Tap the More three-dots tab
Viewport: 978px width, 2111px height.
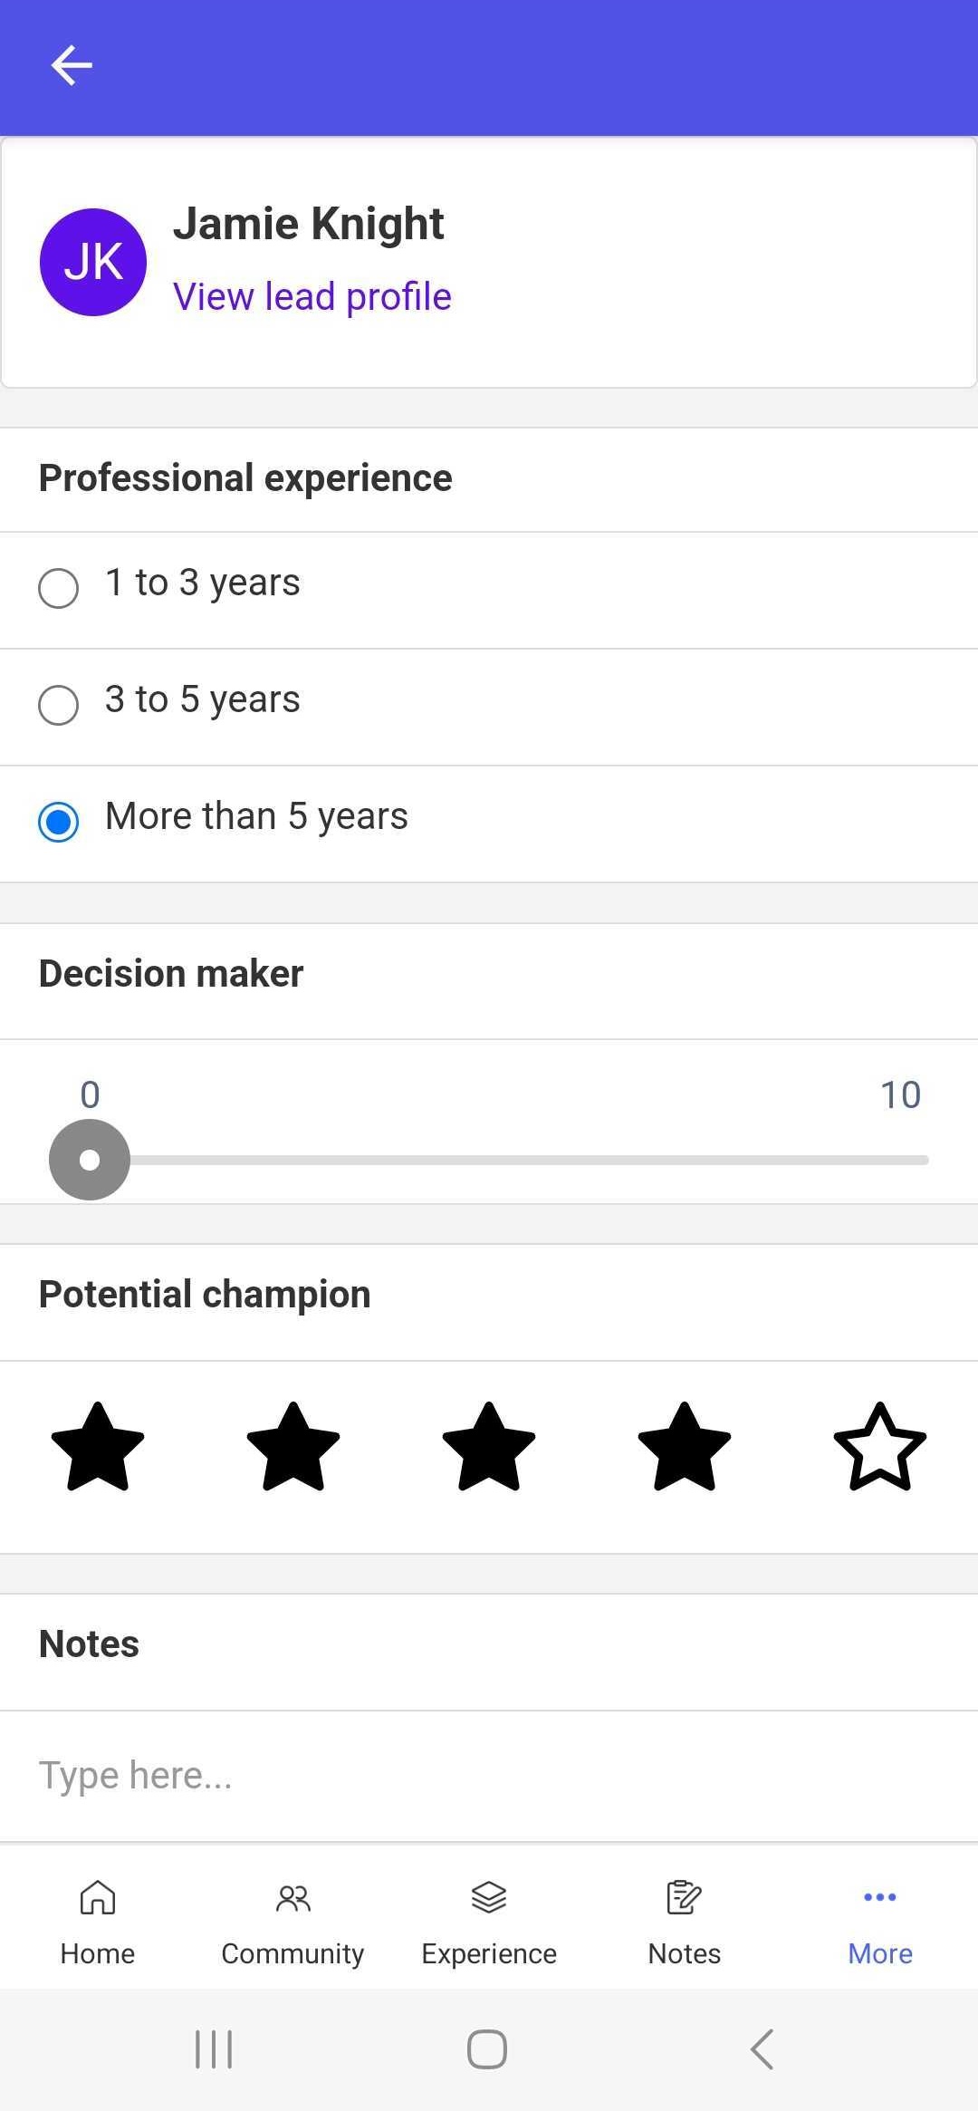[x=880, y=1922]
